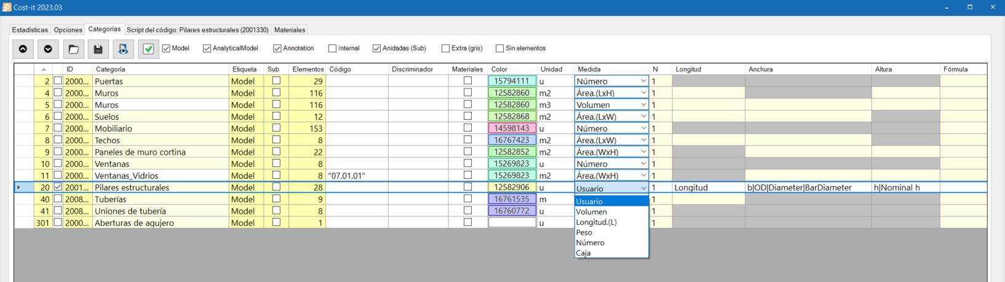The height and width of the screenshot is (282, 1005).
Task: Uncheck the AnalyticalModel filter checkbox
Action: (x=207, y=48)
